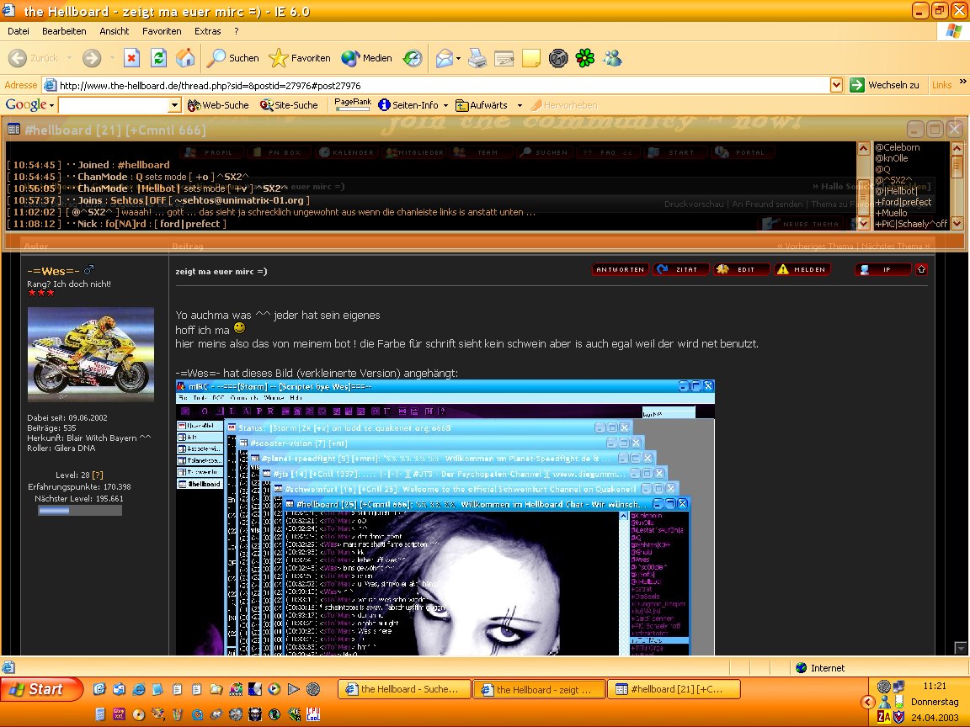This screenshot has width=970, height=727.
Task: Click the motorcycle avatar of -=Wes=-
Action: point(91,353)
